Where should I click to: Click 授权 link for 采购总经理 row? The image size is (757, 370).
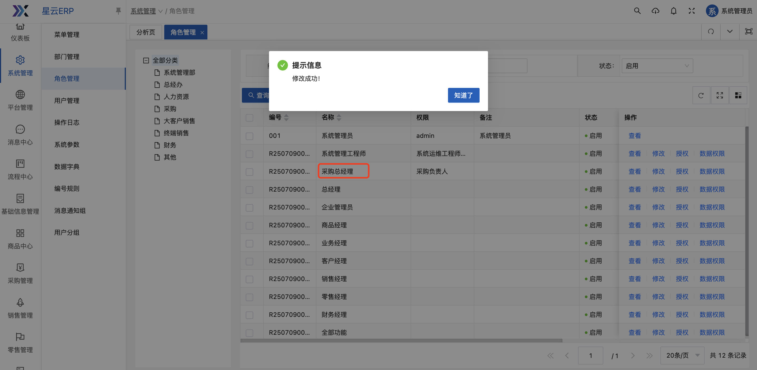pyautogui.click(x=682, y=171)
